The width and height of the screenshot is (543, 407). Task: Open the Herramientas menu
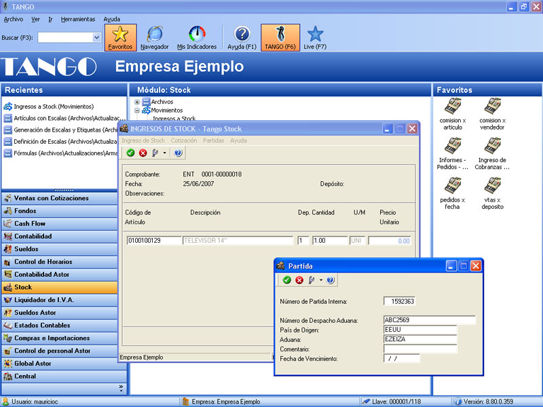pos(78,19)
